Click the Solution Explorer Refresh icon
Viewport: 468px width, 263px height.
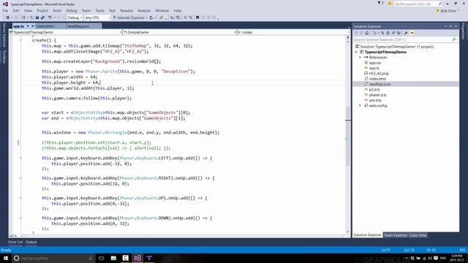[x=388, y=33]
